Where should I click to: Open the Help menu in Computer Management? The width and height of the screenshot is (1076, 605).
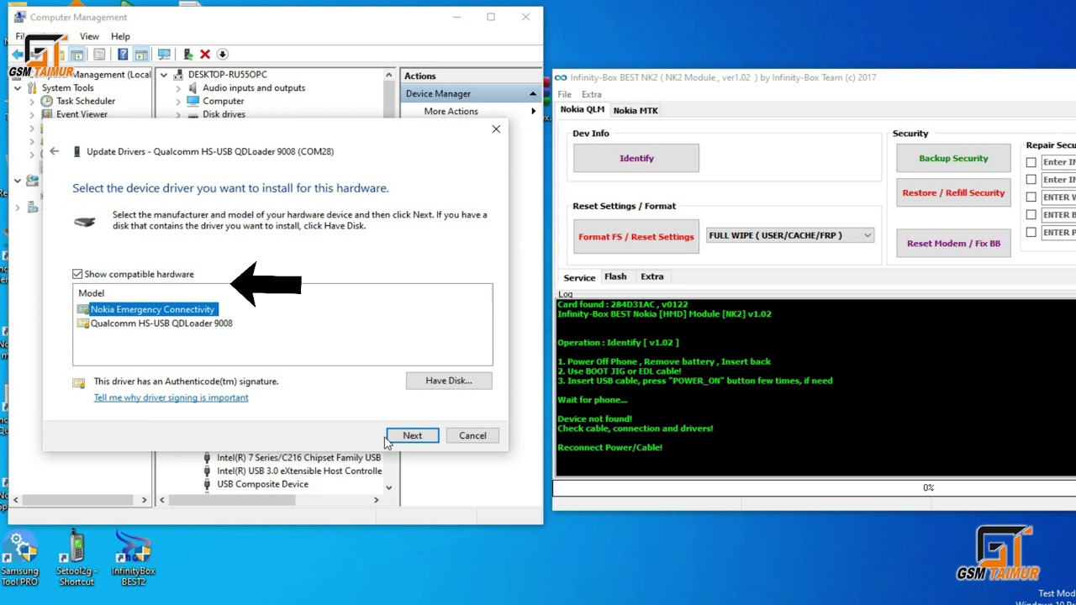point(120,36)
